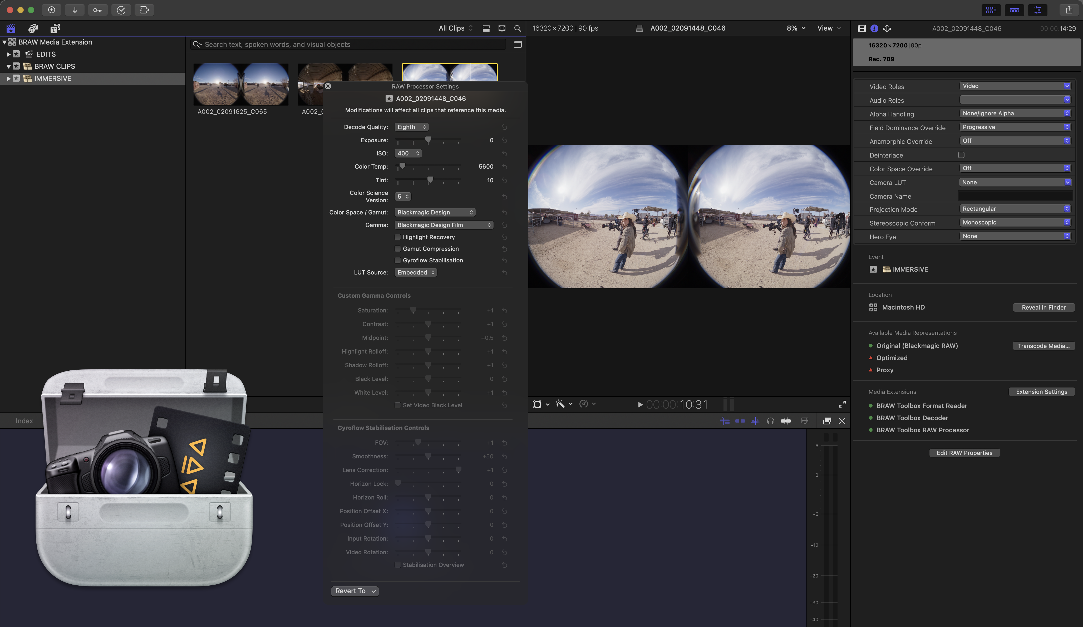Screen dimensions: 1083x627
Task: Toggle the Deinterlace checkbox
Action: pos(961,155)
